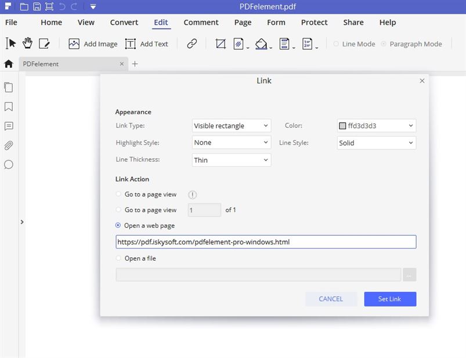Screen dimensions: 466x358
Task: Show the page thumbnails sidebar panel
Action: (9, 87)
